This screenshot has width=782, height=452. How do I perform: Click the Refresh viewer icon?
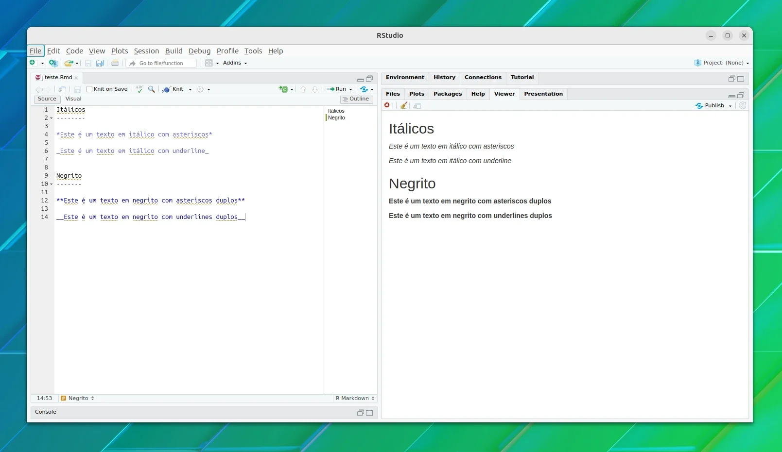(x=742, y=105)
